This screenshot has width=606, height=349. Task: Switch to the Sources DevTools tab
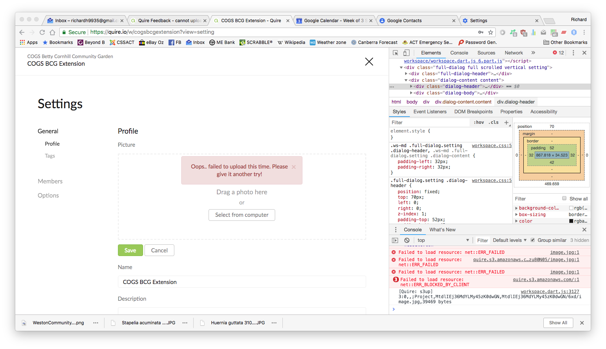click(x=486, y=53)
